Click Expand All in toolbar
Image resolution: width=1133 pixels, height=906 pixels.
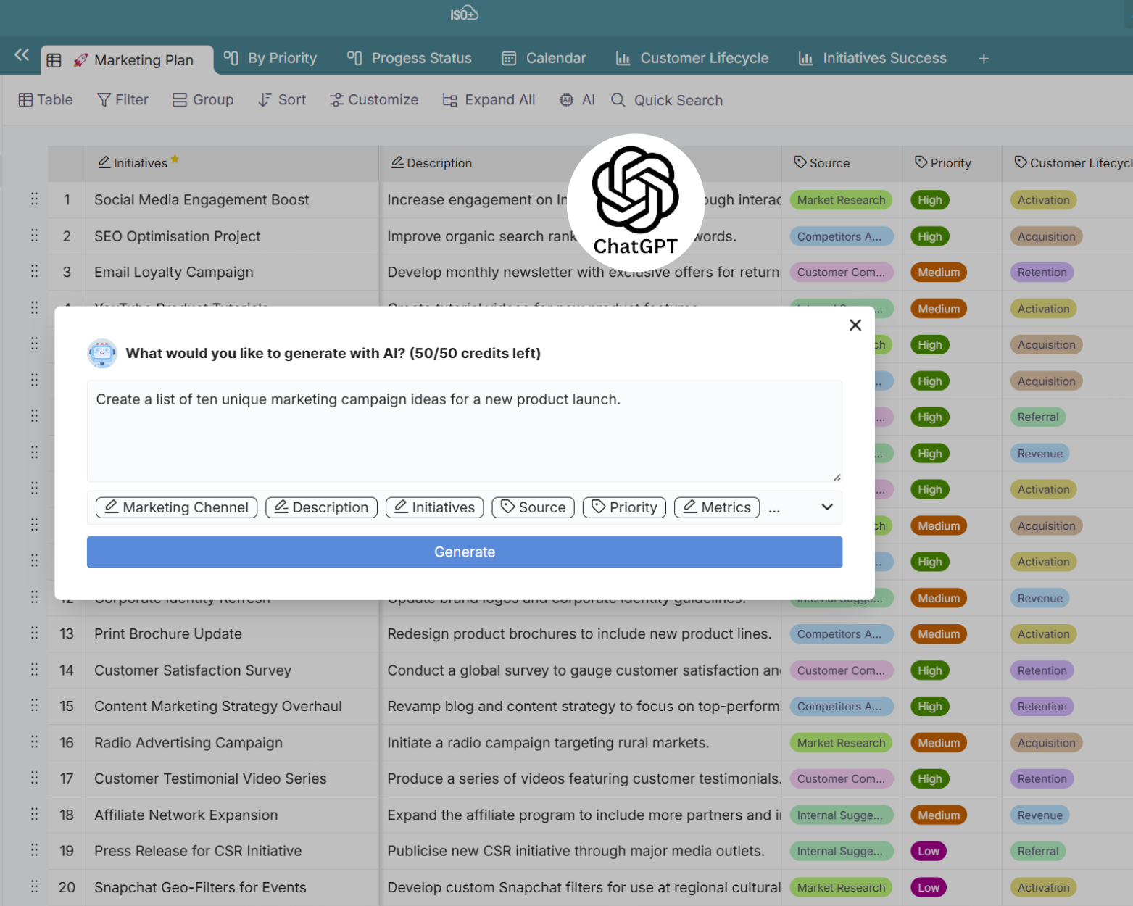(x=489, y=100)
